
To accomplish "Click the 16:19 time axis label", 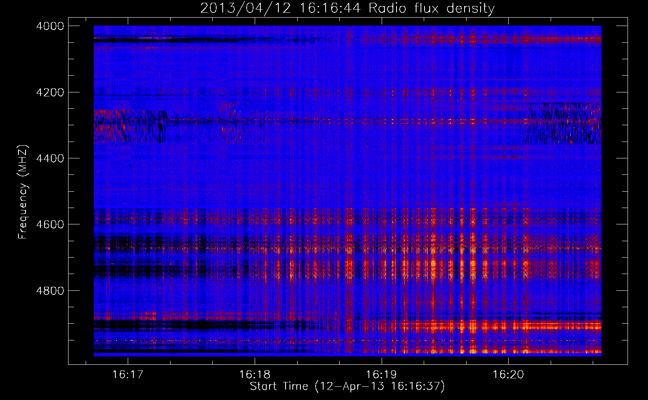I will coord(381,375).
